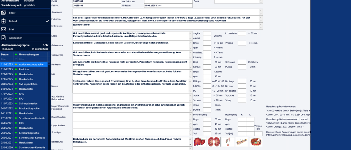Select Herzkatheter exam from 04.01.2024
351x150 pixels.
tap(24, 89)
